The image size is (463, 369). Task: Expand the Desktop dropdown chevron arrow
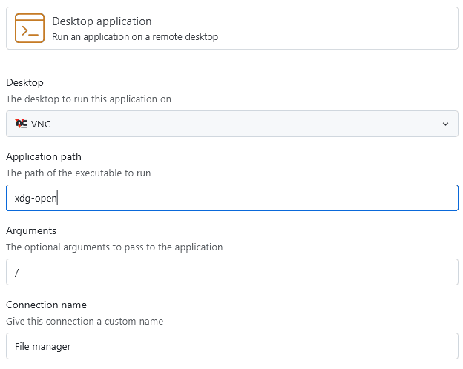pos(445,124)
